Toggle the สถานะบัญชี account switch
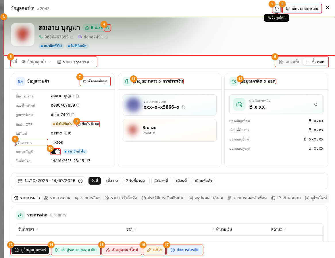Image resolution: width=335 pixels, height=258 pixels. (55, 152)
